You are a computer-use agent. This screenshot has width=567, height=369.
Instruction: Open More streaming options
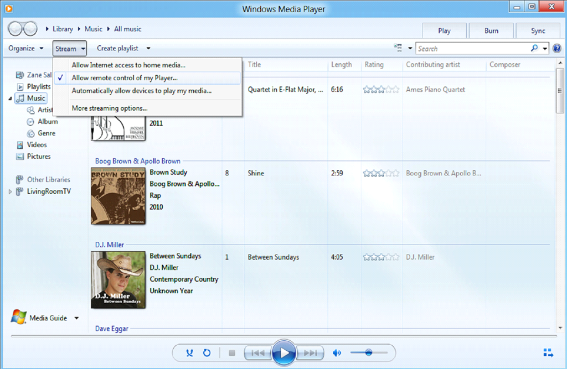(x=147, y=108)
